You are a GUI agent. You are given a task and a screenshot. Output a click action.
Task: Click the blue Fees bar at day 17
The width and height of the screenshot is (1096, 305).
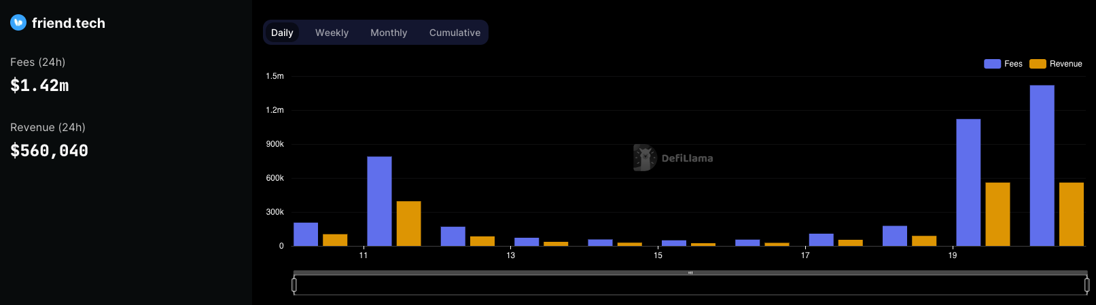click(821, 240)
